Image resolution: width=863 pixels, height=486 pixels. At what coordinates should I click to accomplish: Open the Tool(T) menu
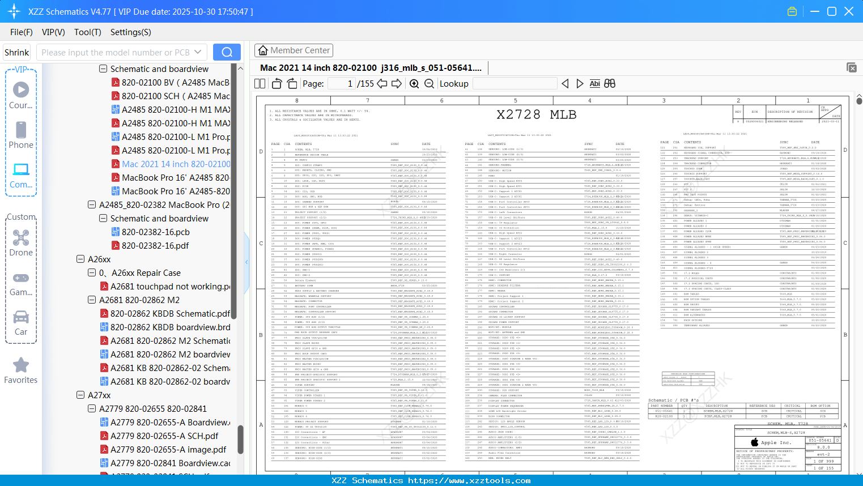(88, 32)
